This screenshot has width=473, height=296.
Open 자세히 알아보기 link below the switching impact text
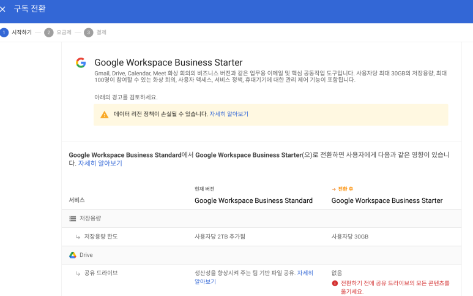100,163
